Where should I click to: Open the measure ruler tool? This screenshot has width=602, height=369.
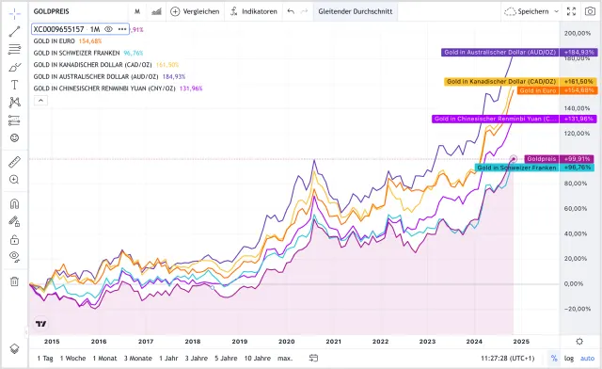click(x=15, y=162)
